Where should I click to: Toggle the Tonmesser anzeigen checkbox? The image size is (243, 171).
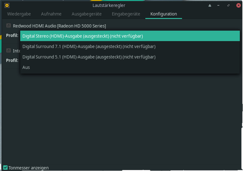pos(5,168)
